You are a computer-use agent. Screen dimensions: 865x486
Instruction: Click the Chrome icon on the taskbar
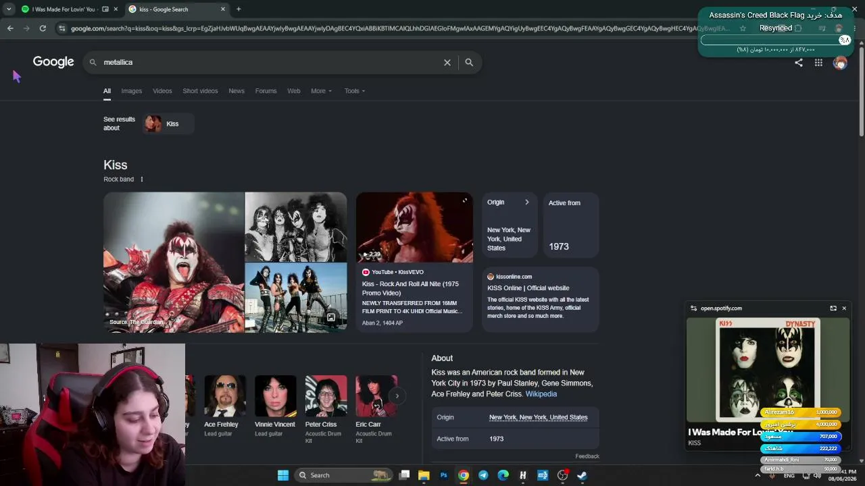click(x=464, y=475)
